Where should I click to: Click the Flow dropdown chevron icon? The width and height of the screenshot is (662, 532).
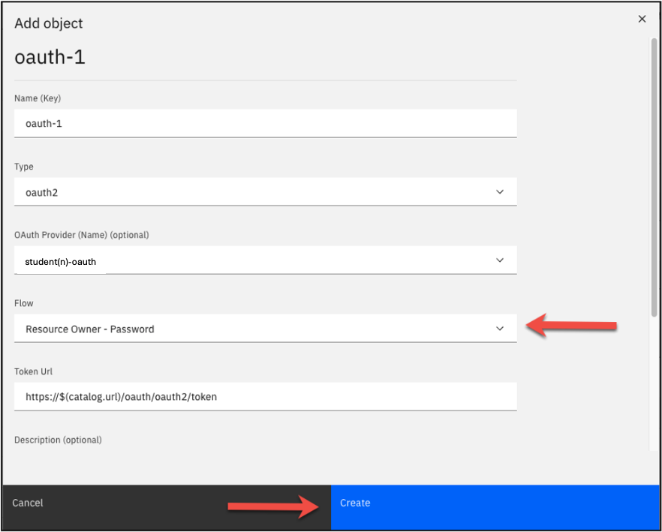500,329
